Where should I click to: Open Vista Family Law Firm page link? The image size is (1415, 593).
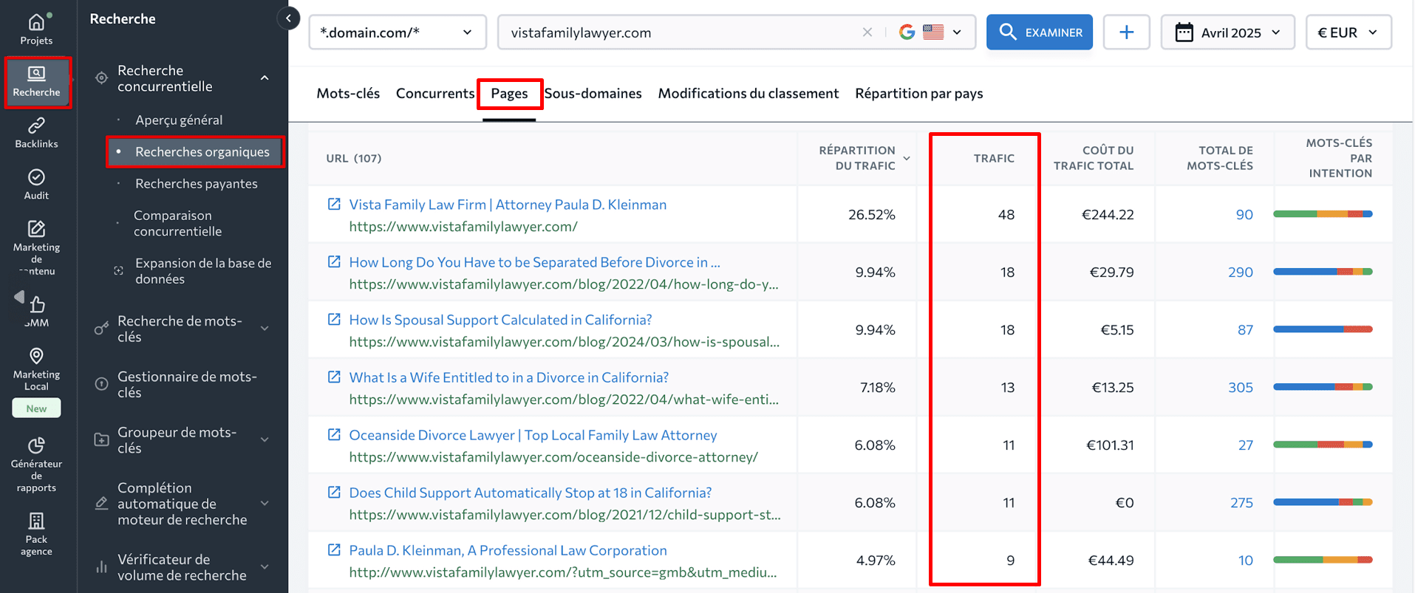(508, 205)
